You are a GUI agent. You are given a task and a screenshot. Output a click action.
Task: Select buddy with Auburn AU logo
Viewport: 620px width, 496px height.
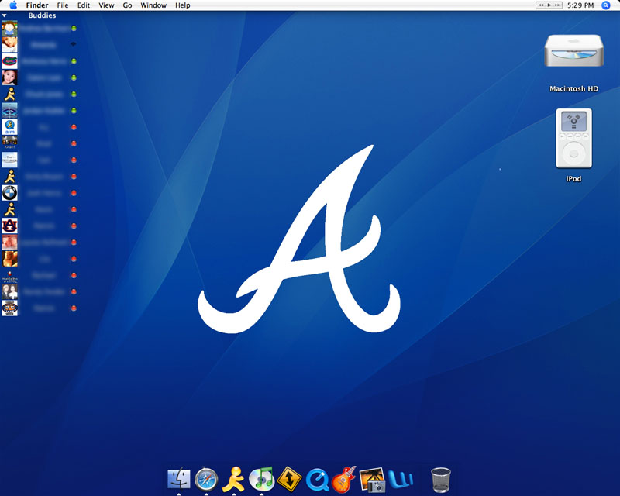(39, 226)
